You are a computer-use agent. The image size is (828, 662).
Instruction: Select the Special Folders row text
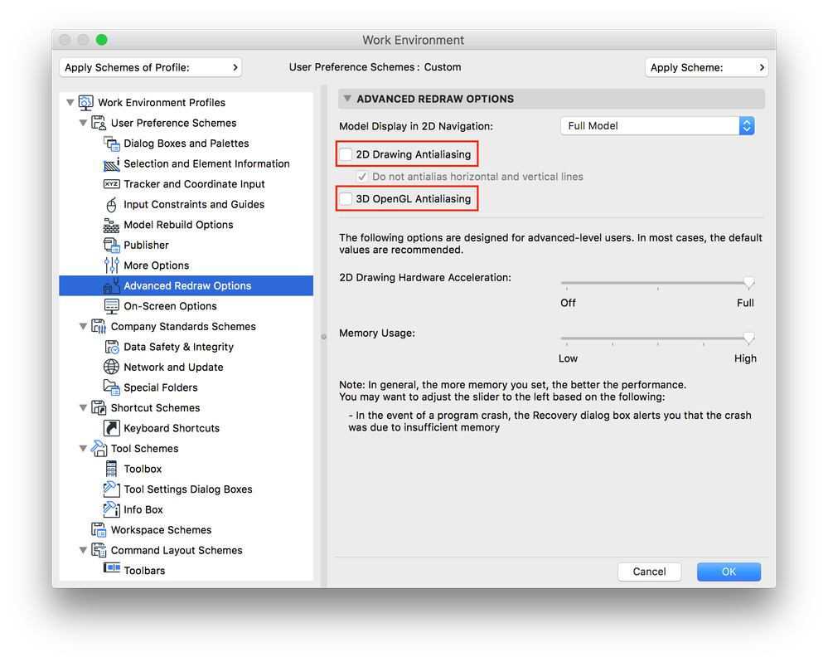pos(161,387)
